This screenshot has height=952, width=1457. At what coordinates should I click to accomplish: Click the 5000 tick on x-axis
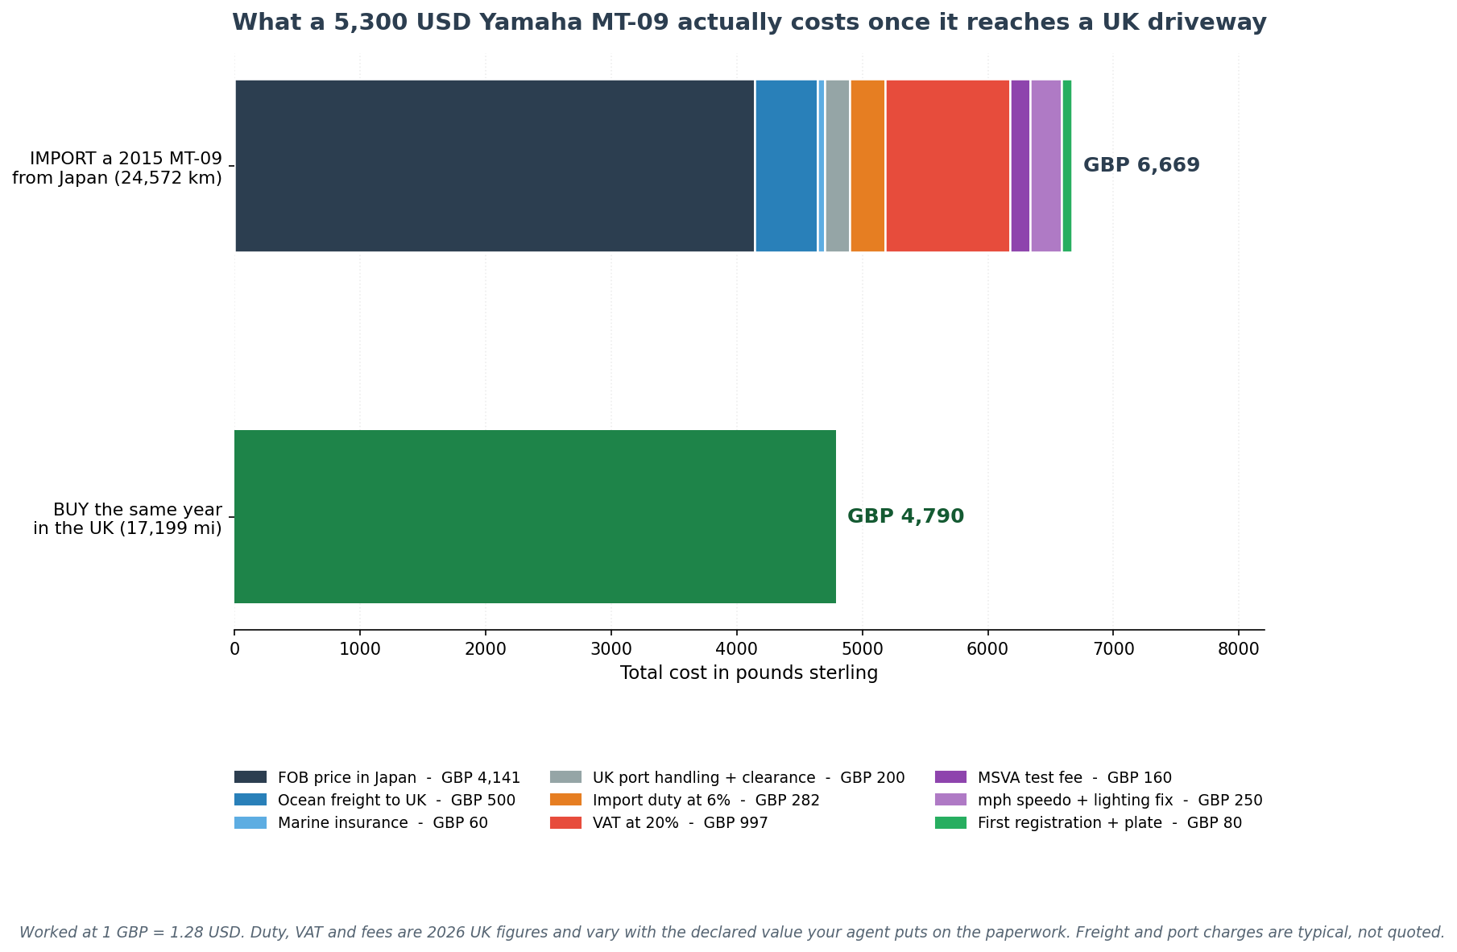(863, 648)
